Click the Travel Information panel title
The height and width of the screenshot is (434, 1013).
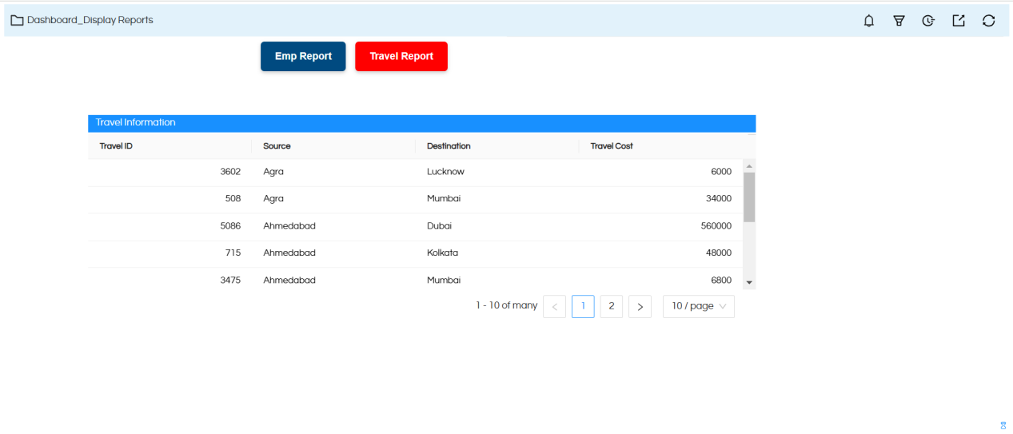(x=135, y=123)
